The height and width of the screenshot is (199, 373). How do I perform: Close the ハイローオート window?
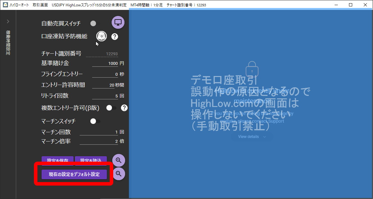[x=365, y=5]
